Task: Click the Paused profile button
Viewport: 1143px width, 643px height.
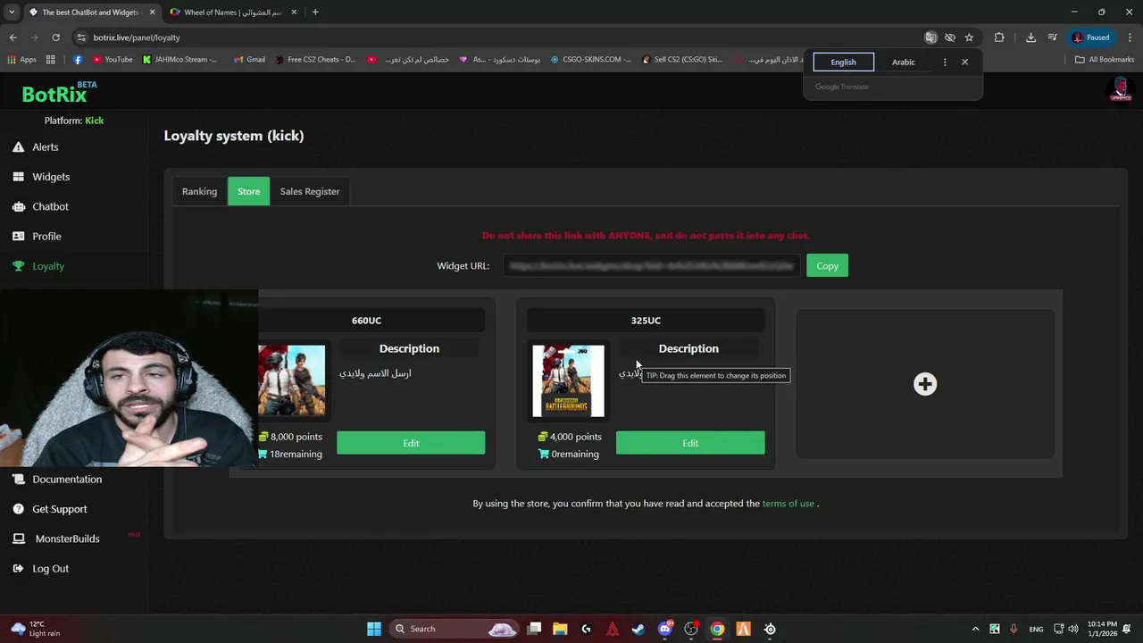Action: (x=1090, y=38)
